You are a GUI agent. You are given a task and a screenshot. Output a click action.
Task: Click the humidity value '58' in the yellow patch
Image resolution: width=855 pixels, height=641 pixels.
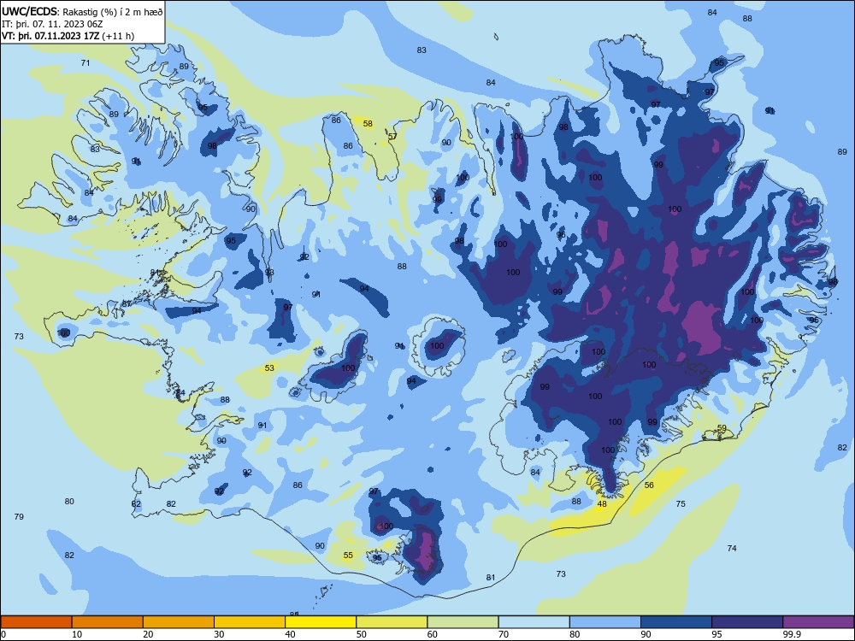click(x=368, y=124)
